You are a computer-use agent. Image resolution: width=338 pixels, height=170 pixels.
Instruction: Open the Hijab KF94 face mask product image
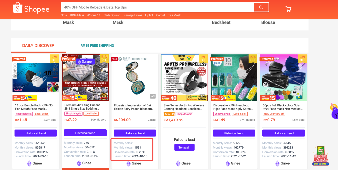(234, 78)
